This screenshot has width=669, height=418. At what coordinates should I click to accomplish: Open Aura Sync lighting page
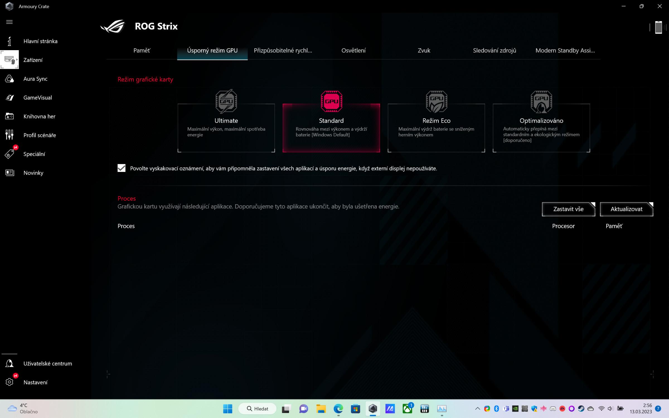click(35, 79)
